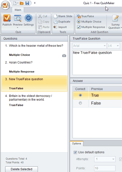
Task: Switch to the Main ribbon tab
Action: [x=18, y=10]
